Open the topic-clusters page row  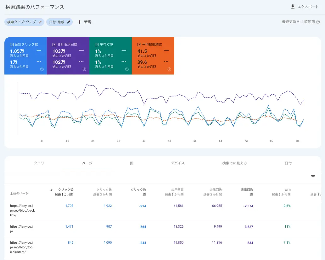[x=22, y=247]
